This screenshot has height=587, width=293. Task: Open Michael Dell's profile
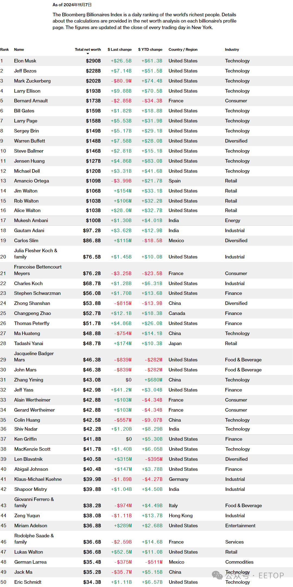click(27, 171)
